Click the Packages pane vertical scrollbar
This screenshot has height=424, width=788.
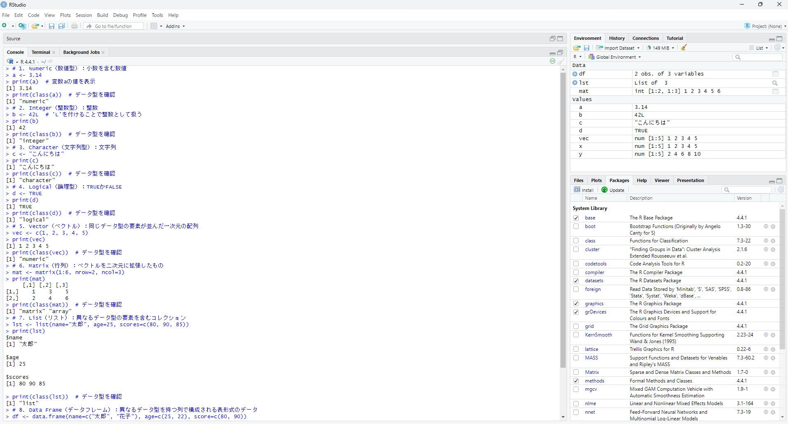(782, 279)
